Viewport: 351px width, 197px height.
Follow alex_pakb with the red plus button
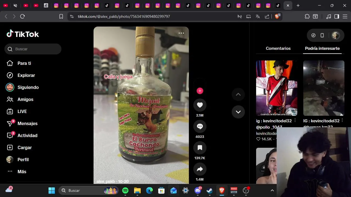pos(200,91)
